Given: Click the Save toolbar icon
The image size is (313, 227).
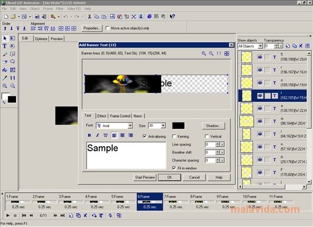Looking at the screenshot, I should (24, 16).
